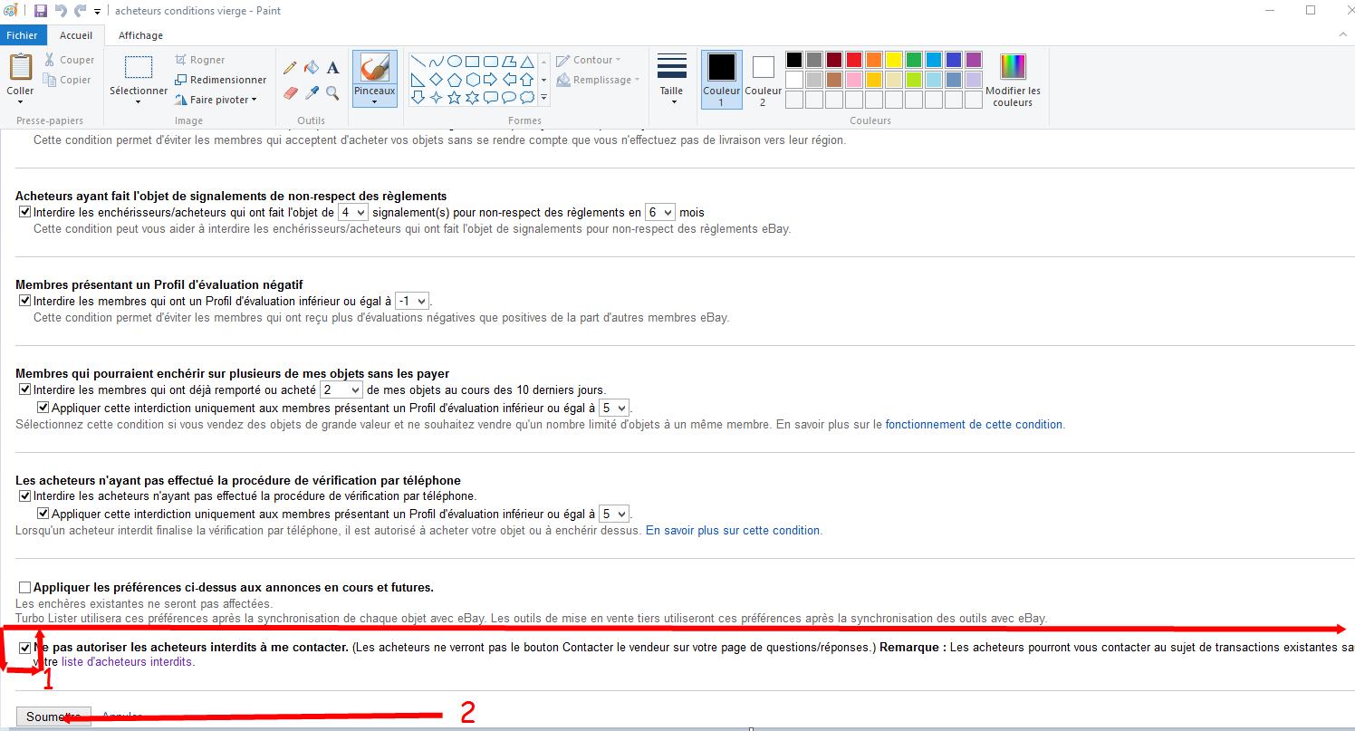Choose the Hexagon shape
The height and width of the screenshot is (731, 1355).
coord(473,80)
